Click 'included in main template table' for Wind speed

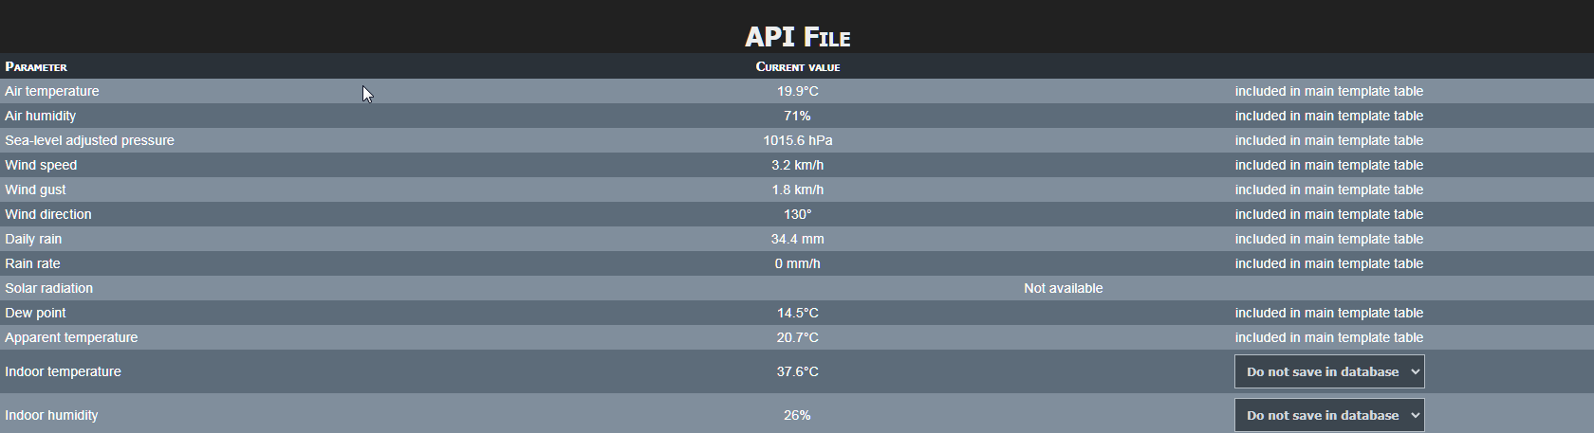1328,165
